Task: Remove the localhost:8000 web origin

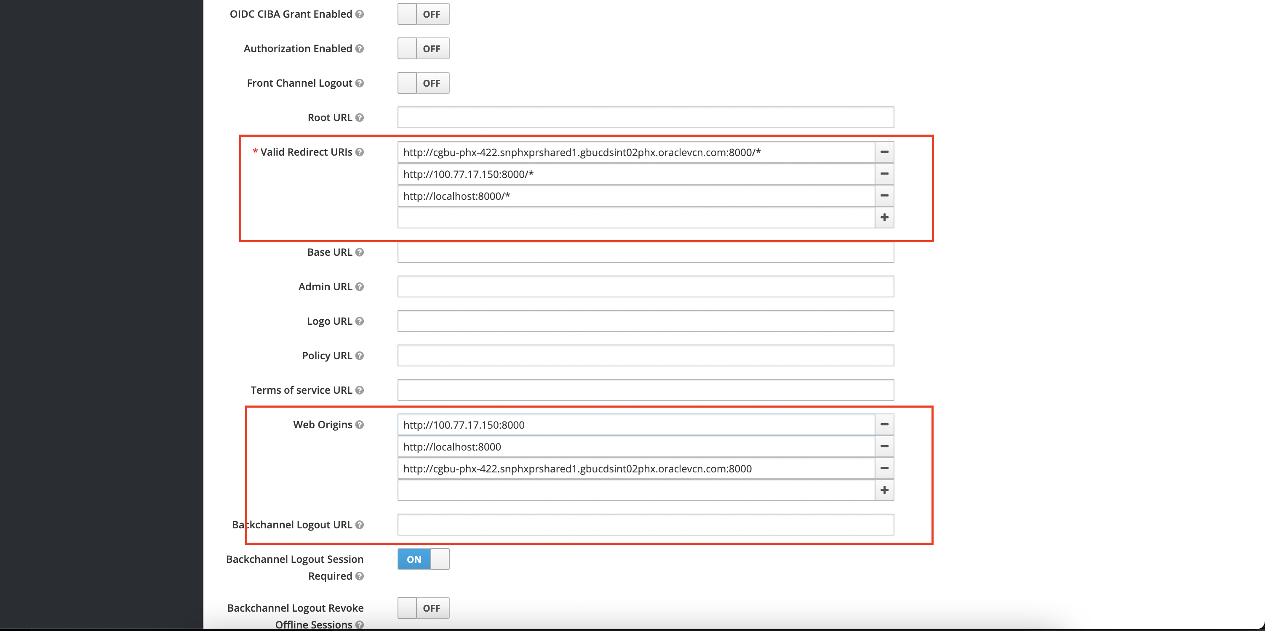Action: point(884,446)
